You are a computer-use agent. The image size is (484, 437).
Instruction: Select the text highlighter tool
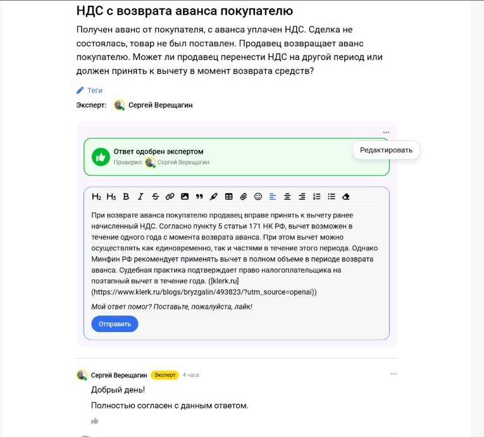pos(214,197)
